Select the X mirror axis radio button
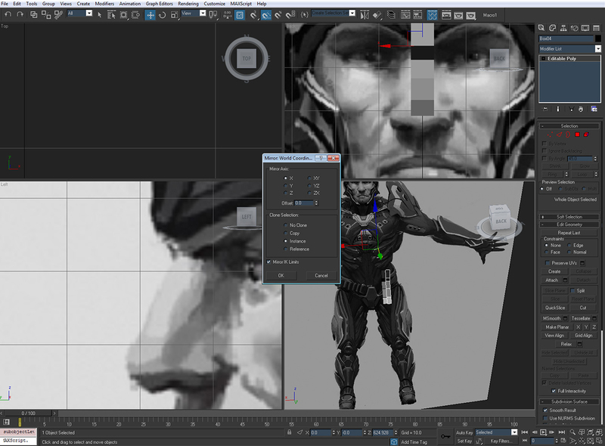The height and width of the screenshot is (446, 605). coord(286,178)
